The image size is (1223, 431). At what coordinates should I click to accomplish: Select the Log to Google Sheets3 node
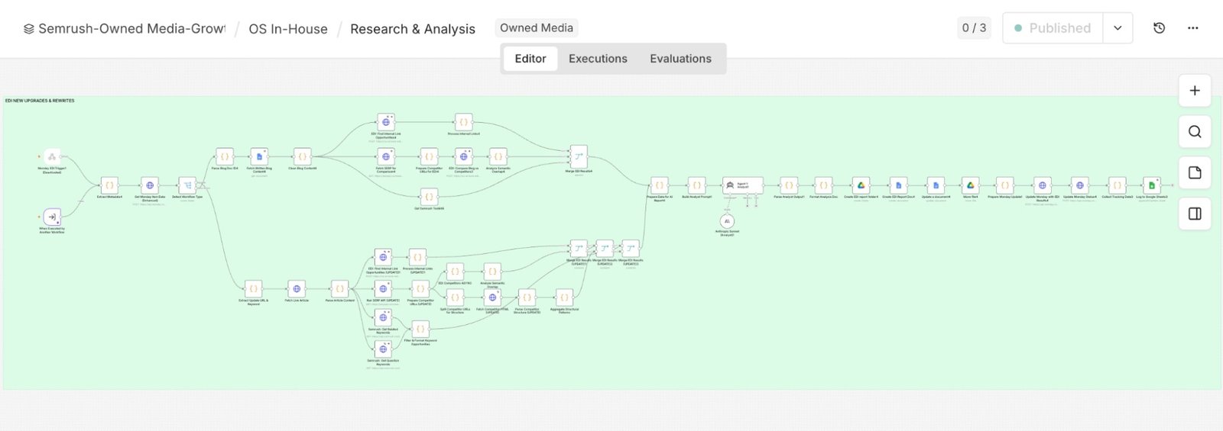(1152, 185)
